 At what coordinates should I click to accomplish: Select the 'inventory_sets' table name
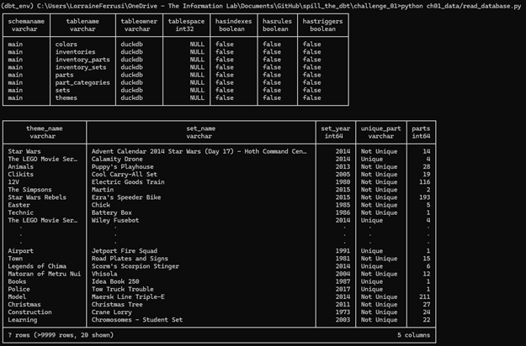click(x=81, y=67)
